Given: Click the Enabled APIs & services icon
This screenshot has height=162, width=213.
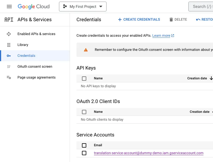Looking at the screenshot, I should pos(9,34).
